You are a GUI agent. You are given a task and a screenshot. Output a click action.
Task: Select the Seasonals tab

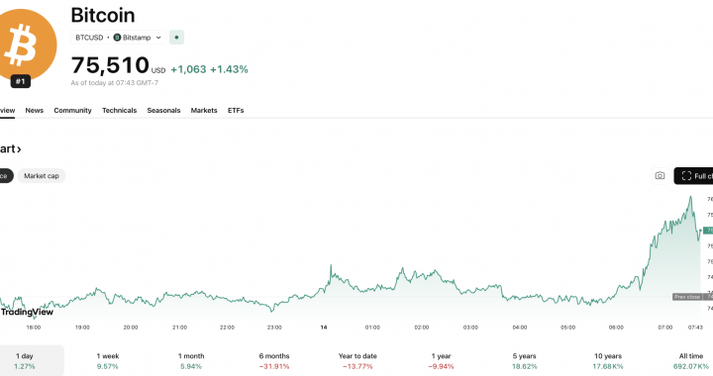(163, 111)
